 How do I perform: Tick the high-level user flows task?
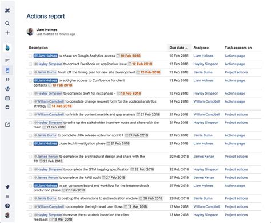(30, 207)
